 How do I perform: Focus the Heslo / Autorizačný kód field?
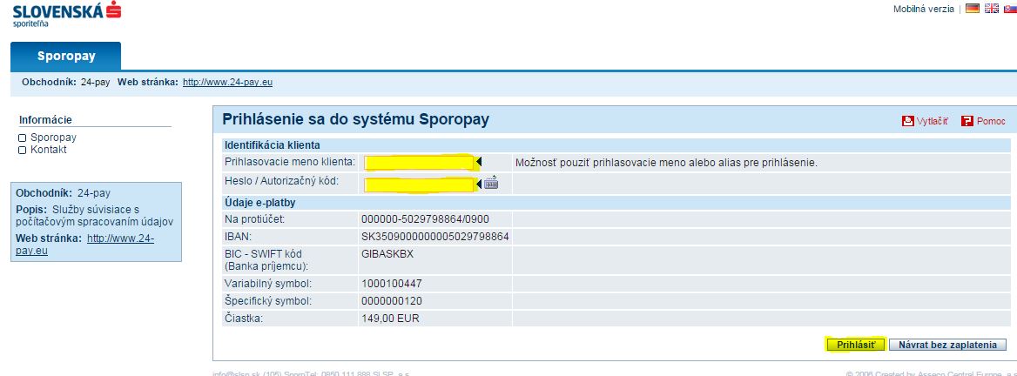[418, 184]
